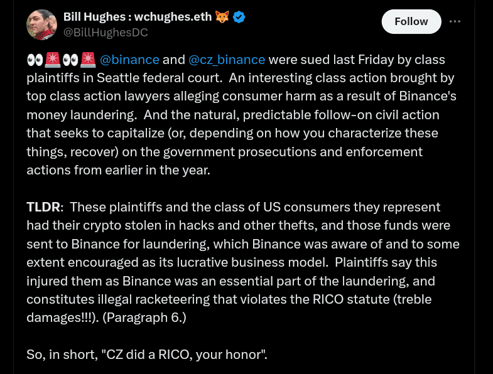Click the Follow button
Image resolution: width=493 pixels, height=374 pixels.
click(x=411, y=22)
